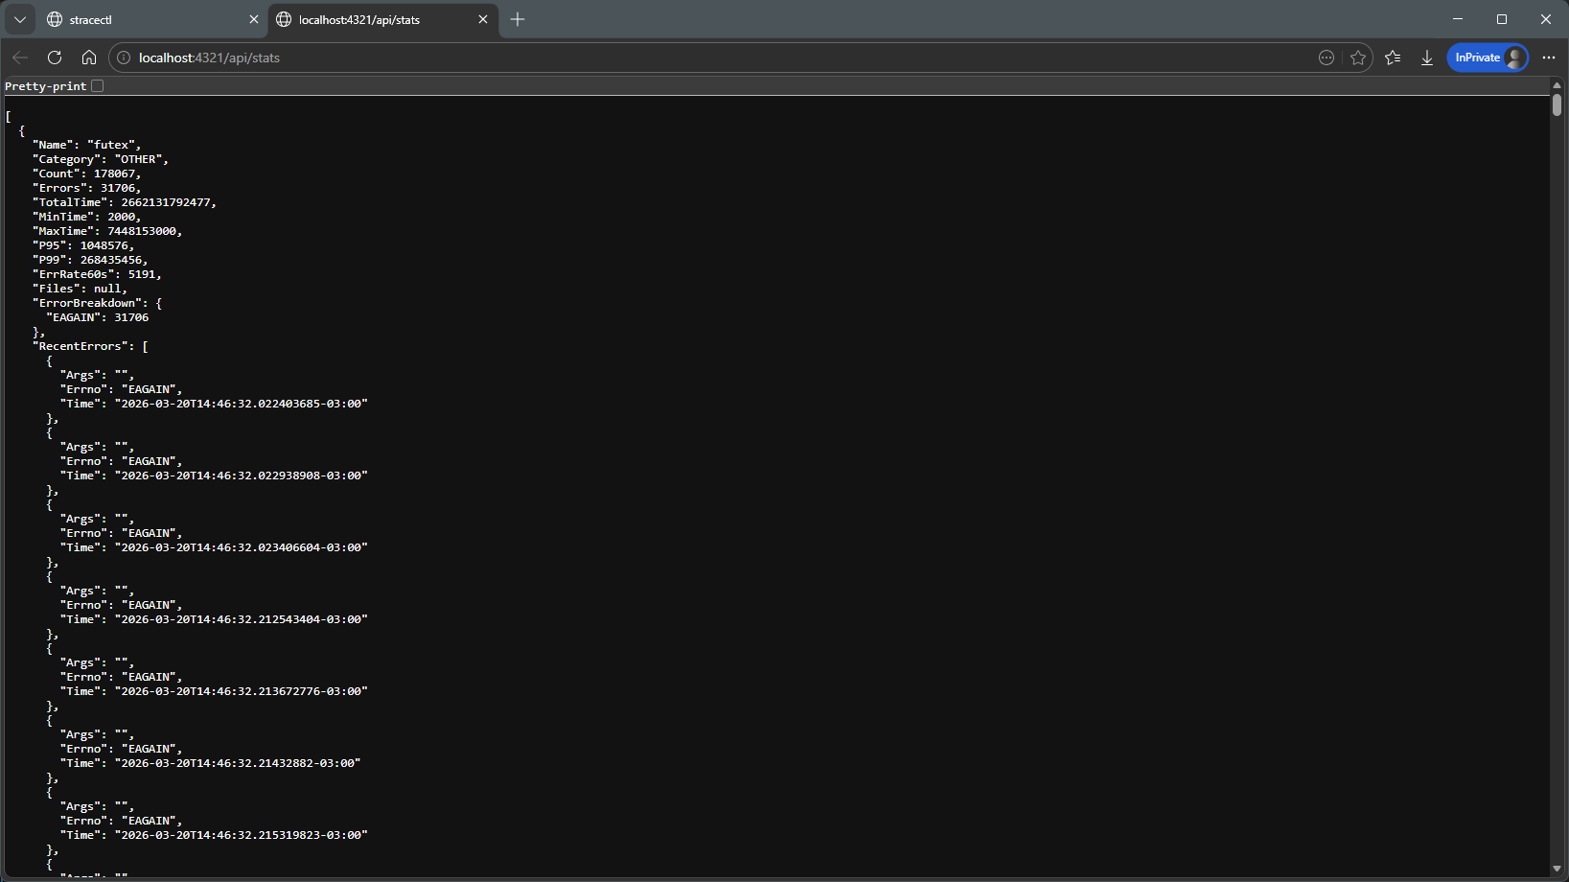Add page to favorites via star icon
Image resolution: width=1569 pixels, height=882 pixels.
pos(1358,58)
